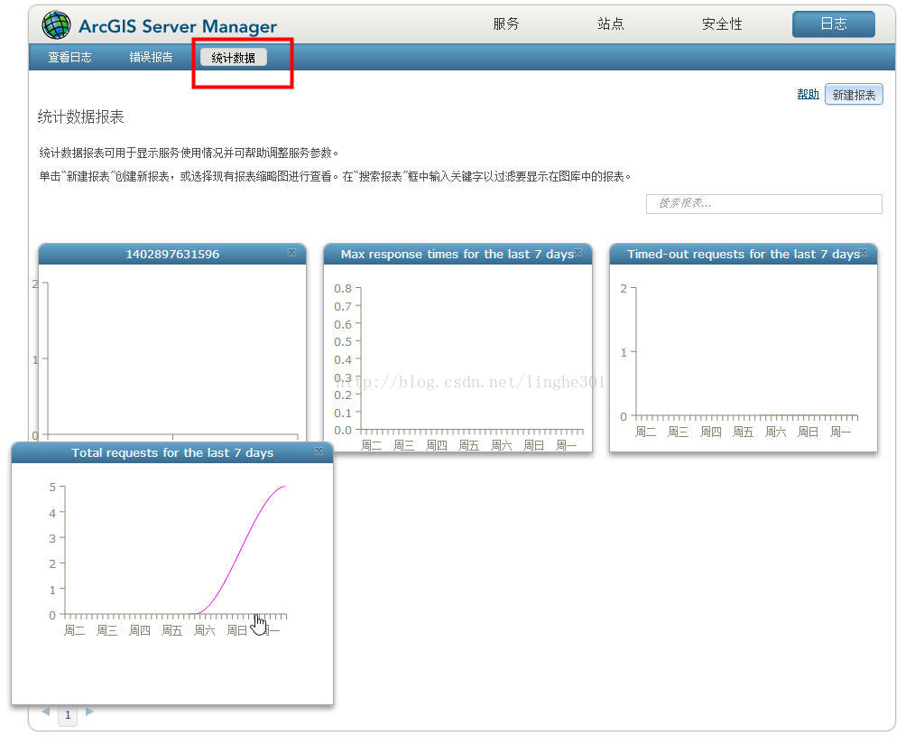Close the Total requests report card
The width and height of the screenshot is (924, 744).
[x=319, y=451]
